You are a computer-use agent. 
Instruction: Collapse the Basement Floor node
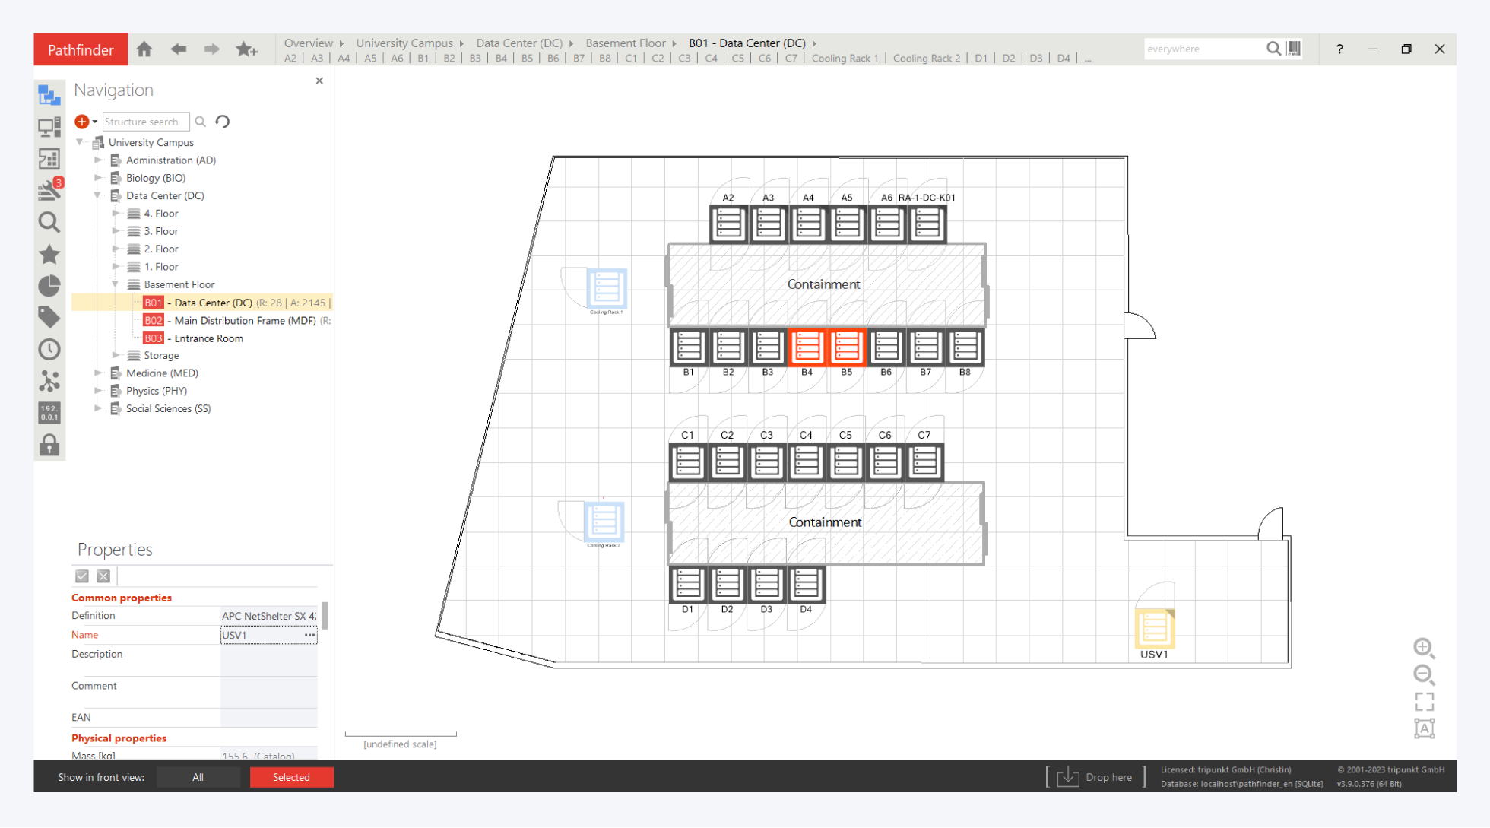pos(116,284)
